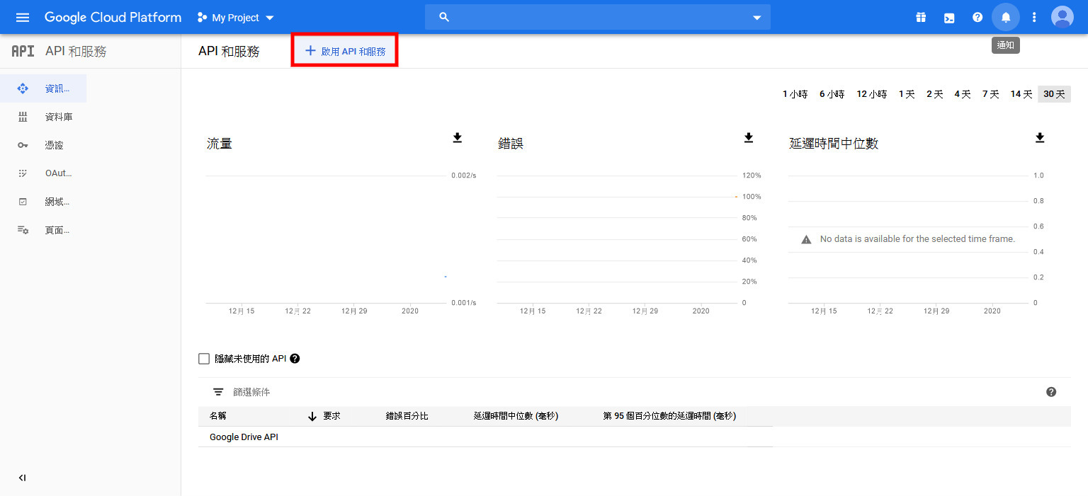Download the 延遲時間中位數 latency chart data
This screenshot has height=496, width=1088.
(1040, 138)
